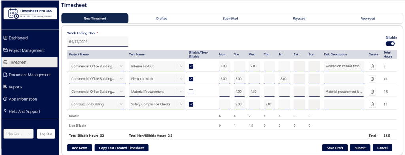The image size is (405, 155).
Task: Delete the Electrical Work row
Action: click(372, 79)
